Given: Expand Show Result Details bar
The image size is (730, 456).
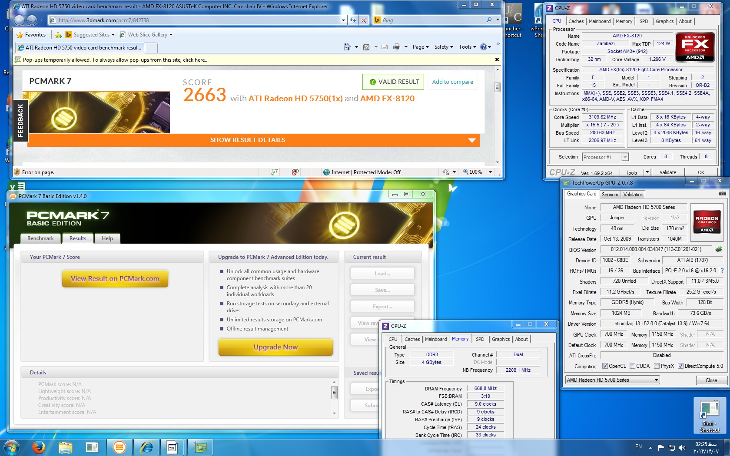Looking at the screenshot, I should pos(254,140).
